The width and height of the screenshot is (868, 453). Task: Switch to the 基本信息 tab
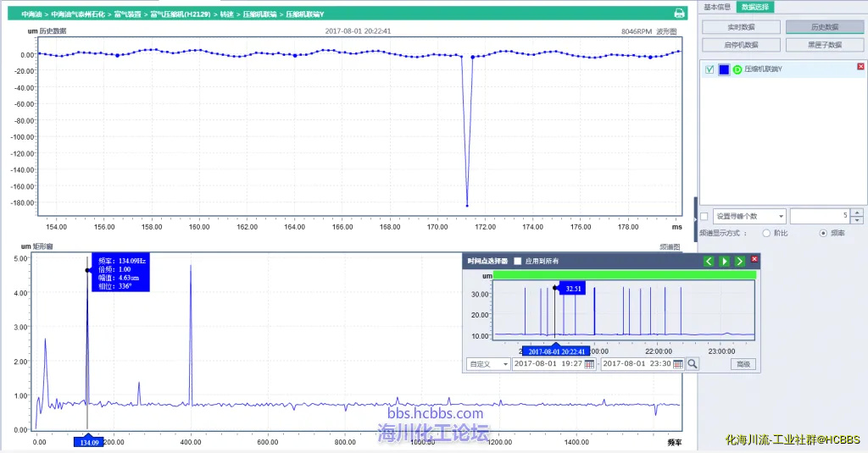[x=717, y=7]
